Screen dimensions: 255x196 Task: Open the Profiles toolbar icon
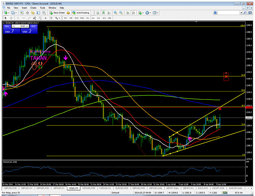(13, 13)
